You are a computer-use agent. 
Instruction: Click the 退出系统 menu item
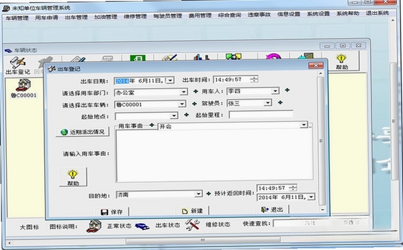coord(377,13)
